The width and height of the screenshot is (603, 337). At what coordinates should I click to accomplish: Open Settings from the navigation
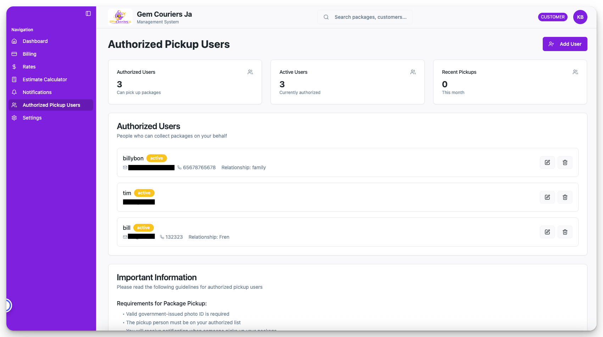[32, 118]
